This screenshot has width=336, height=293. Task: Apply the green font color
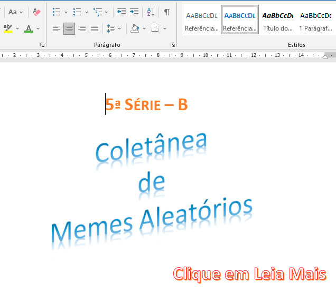(x=29, y=28)
